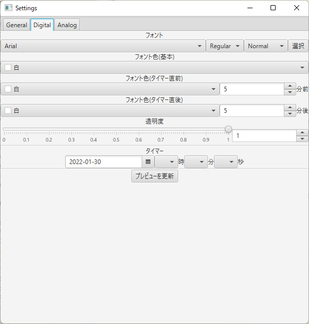
Task: Switch to the General tab
Action: [16, 25]
